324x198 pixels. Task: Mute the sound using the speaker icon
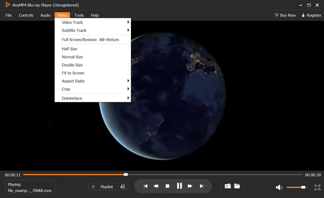tap(279, 187)
